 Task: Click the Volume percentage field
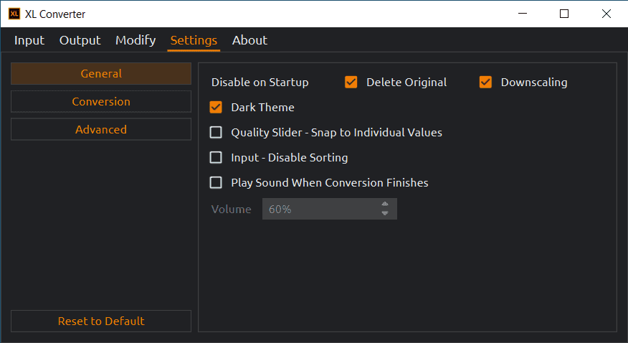(320, 209)
